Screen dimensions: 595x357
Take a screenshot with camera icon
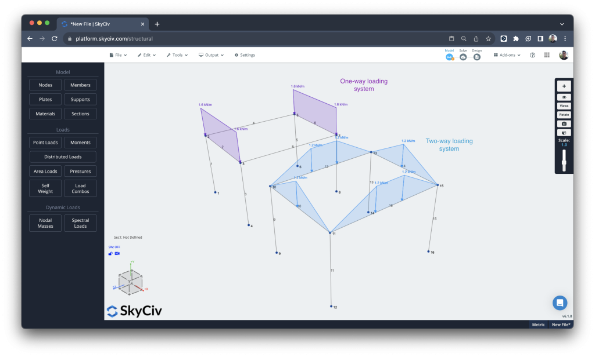pyautogui.click(x=564, y=124)
